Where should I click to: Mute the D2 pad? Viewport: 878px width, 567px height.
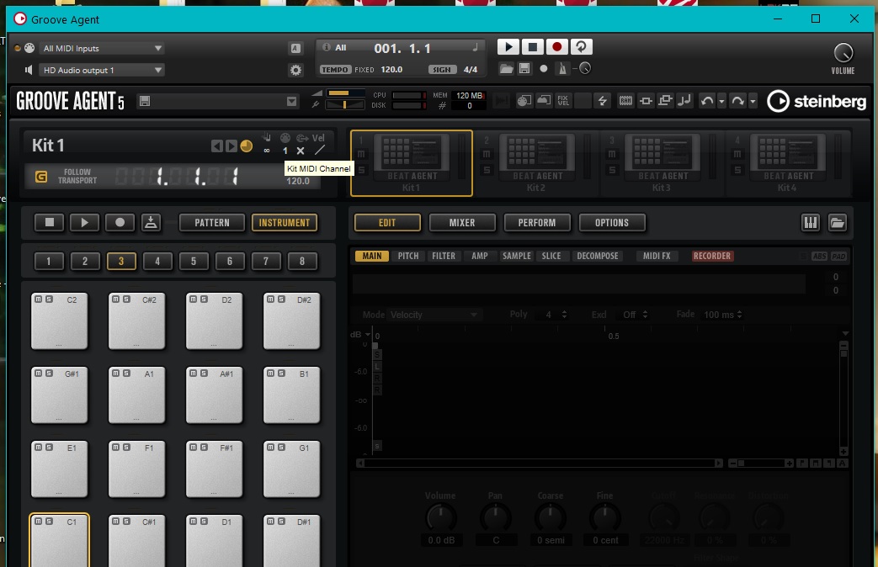click(193, 299)
